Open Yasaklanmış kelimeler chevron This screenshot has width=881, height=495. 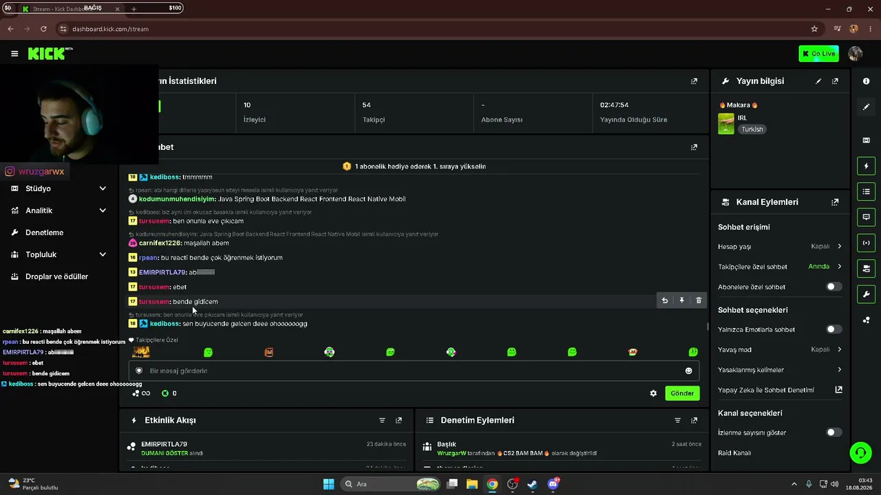pos(839,370)
